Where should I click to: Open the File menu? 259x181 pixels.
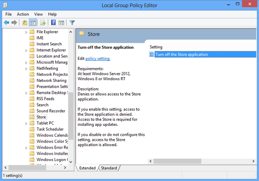point(9,14)
